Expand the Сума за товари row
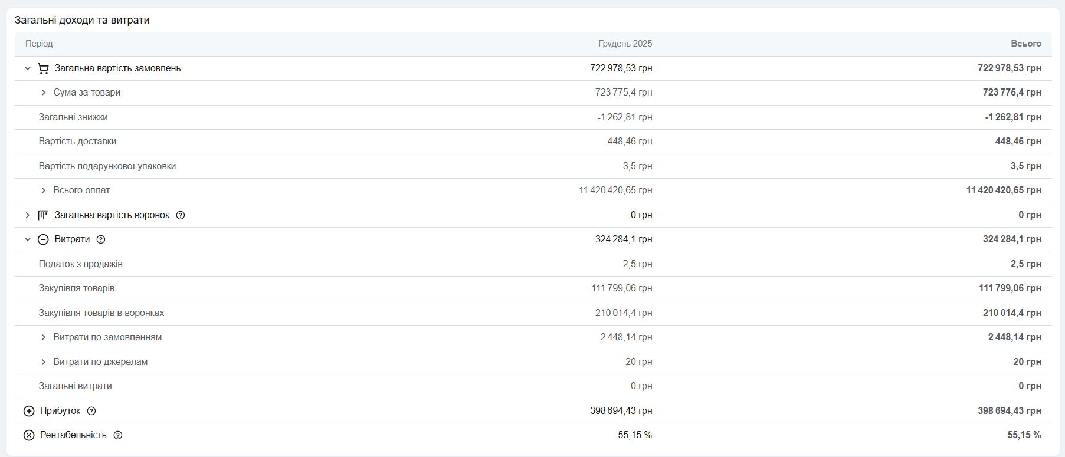The width and height of the screenshot is (1065, 457). click(43, 93)
